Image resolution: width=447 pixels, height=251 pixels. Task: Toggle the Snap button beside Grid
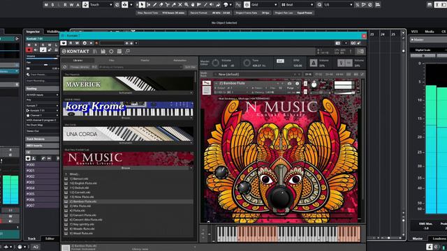(x=247, y=5)
